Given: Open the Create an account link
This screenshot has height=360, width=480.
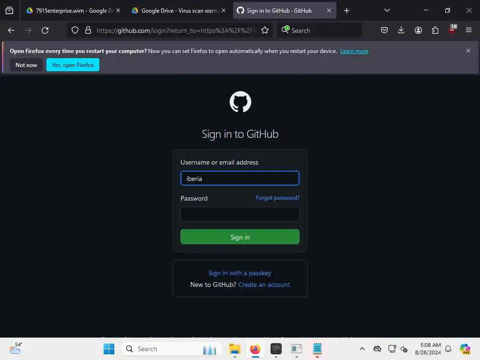Looking at the screenshot, I should pyautogui.click(x=264, y=285).
